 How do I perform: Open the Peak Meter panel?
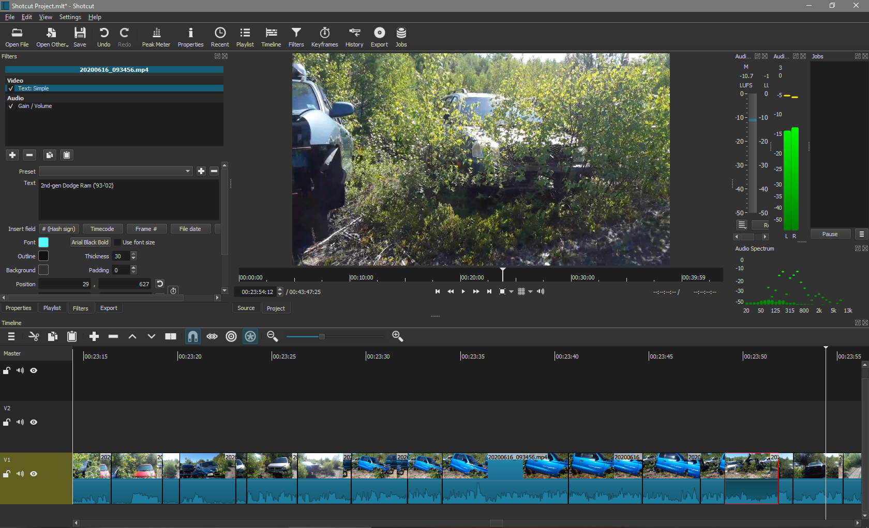pos(156,37)
